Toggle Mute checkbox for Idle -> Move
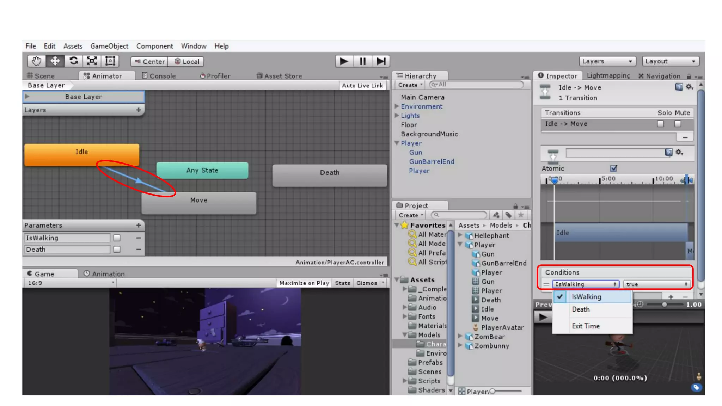The image size is (722, 406). [678, 124]
